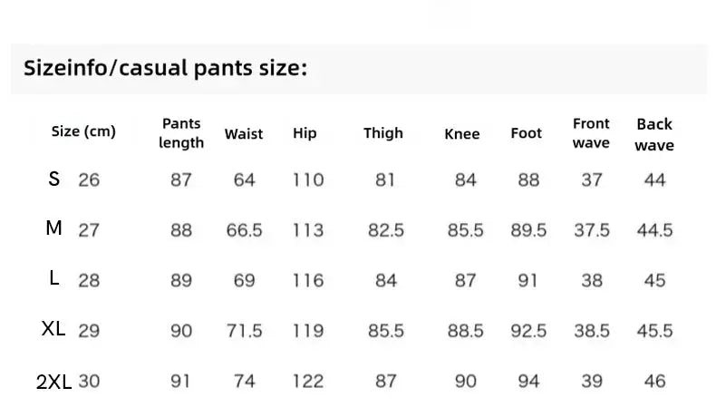Click the Sizeinfo/casual pants size heading
Image resolution: width=716 pixels, height=417 pixels.
[x=165, y=68]
